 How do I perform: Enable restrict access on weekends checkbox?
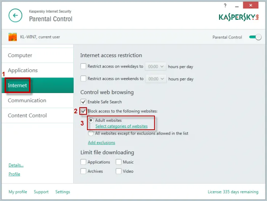pyautogui.click(x=83, y=79)
